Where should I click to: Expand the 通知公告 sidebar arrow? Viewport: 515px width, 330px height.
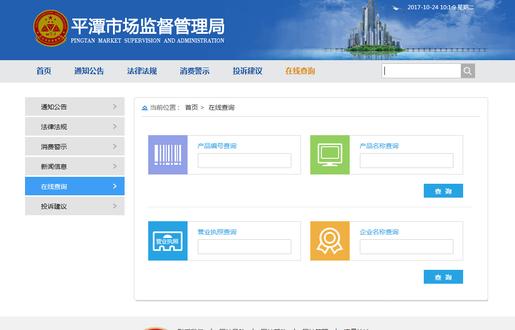[115, 106]
